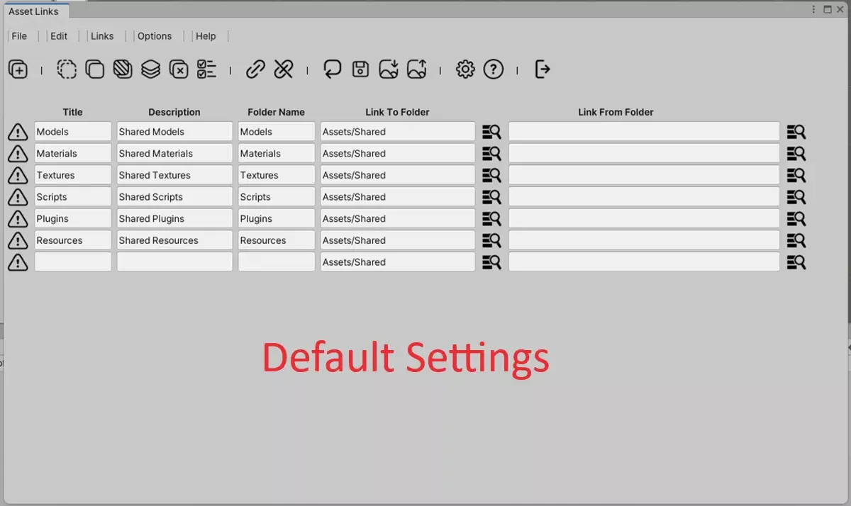
Task: Browse Link To Folder for Materials row
Action: click(491, 154)
